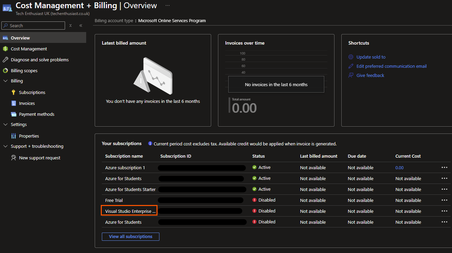Click the pencil icon next to Edit preferred communication email
452x253 pixels.
click(351, 66)
